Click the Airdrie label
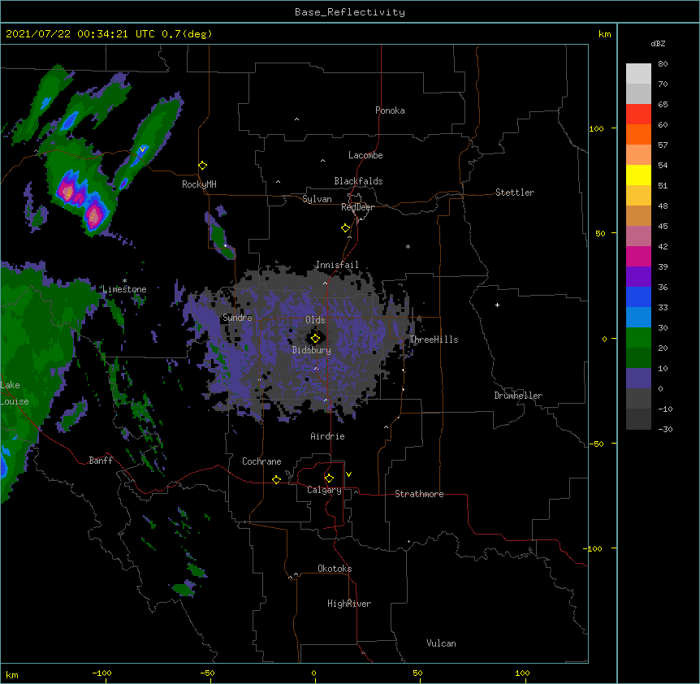The height and width of the screenshot is (684, 700). pyautogui.click(x=328, y=436)
